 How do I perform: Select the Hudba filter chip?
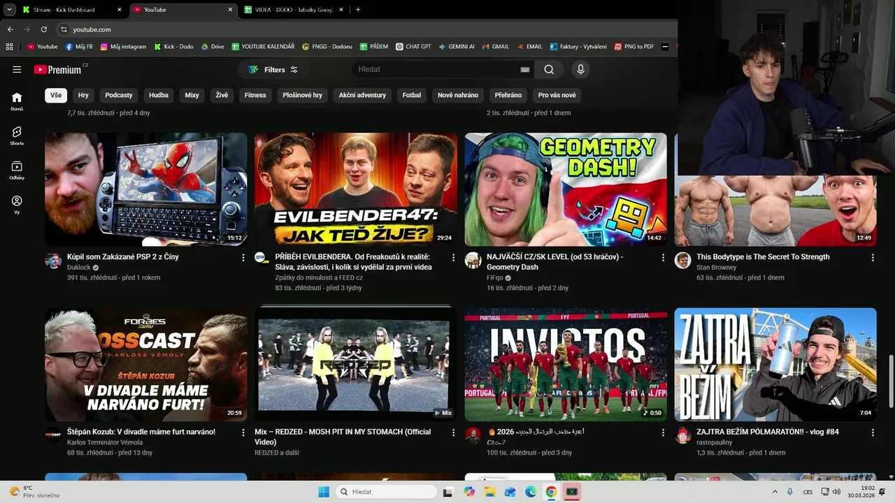159,95
